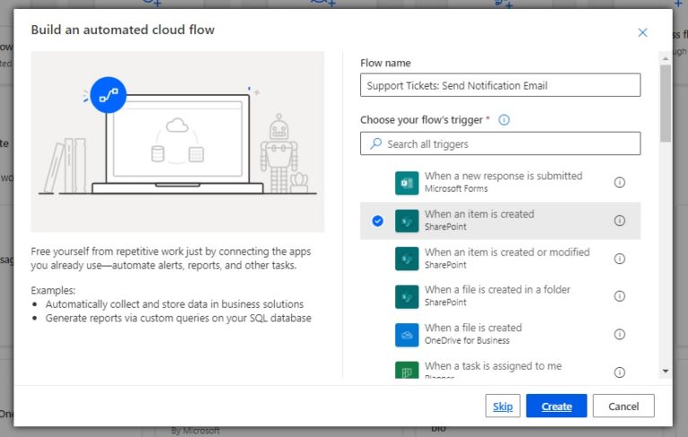Open info for 'When a new response is submitted'
The height and width of the screenshot is (437, 688).
(x=619, y=183)
